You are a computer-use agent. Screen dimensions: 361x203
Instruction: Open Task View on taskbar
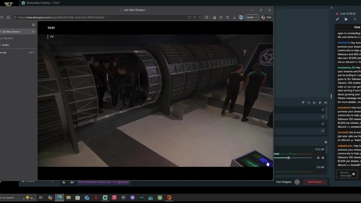[x=41, y=198]
